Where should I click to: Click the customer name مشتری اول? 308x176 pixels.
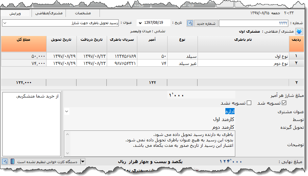click(x=249, y=31)
